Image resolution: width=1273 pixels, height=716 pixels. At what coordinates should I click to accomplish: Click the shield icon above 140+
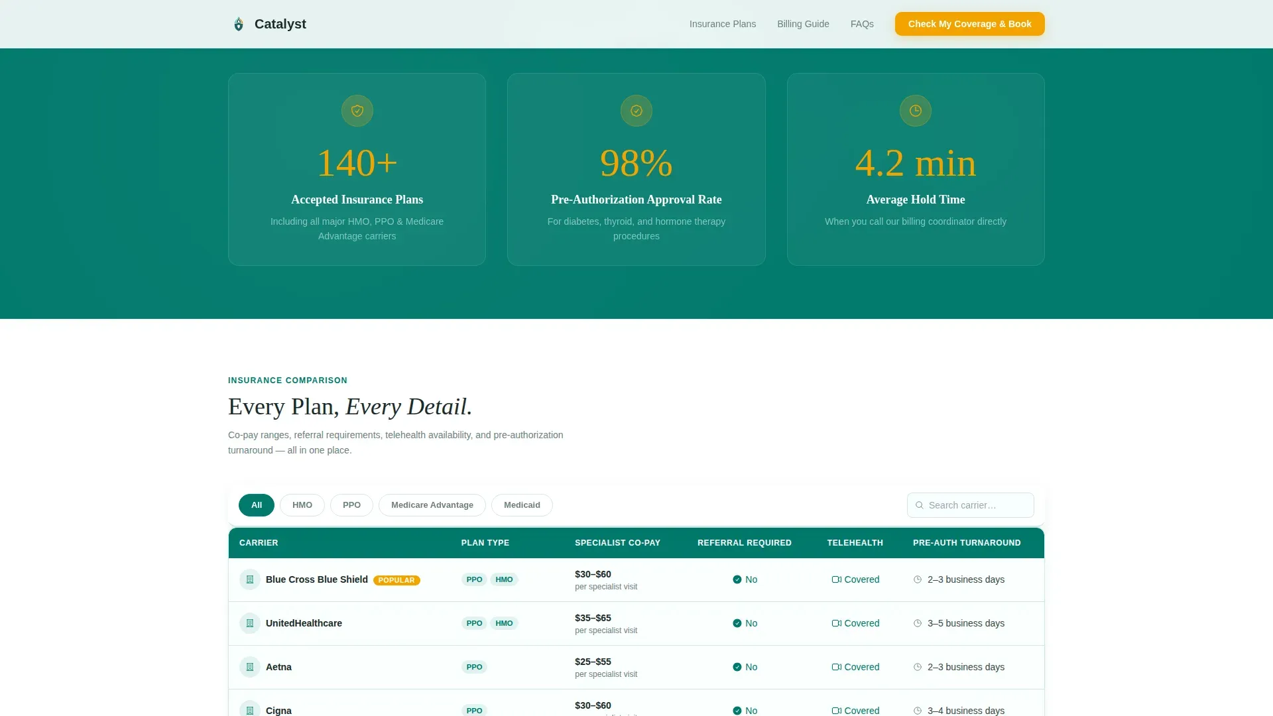coord(357,111)
